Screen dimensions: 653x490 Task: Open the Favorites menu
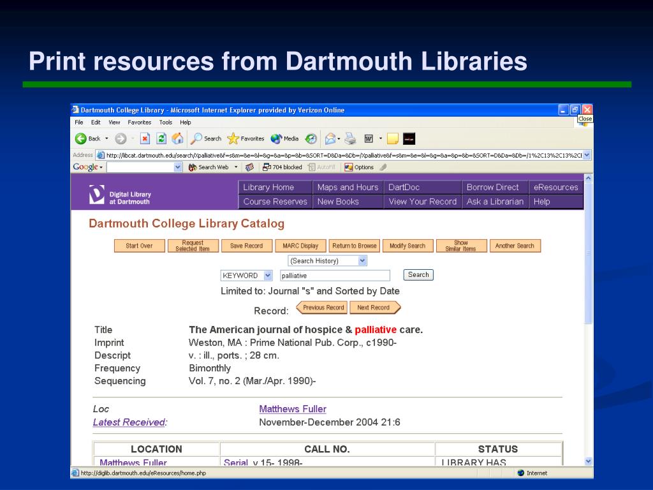140,122
